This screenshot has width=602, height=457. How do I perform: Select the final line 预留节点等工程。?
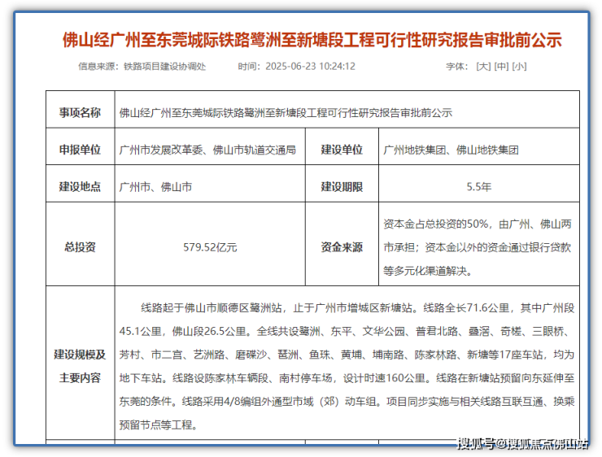(158, 424)
